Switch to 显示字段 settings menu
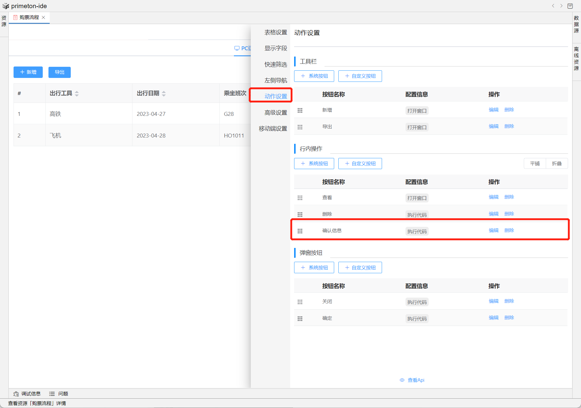The height and width of the screenshot is (408, 581). coord(275,48)
